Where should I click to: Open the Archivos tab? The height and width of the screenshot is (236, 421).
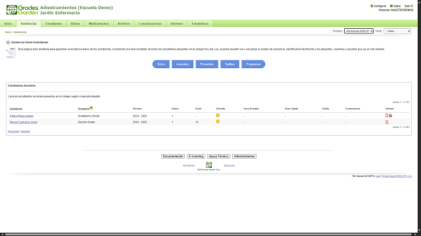(124, 24)
